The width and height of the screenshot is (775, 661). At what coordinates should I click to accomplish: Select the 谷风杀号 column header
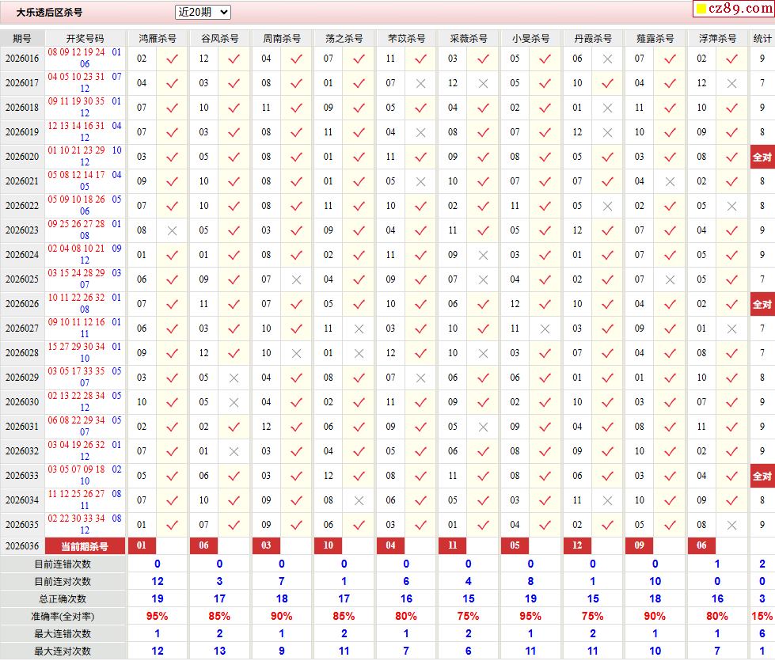point(219,38)
